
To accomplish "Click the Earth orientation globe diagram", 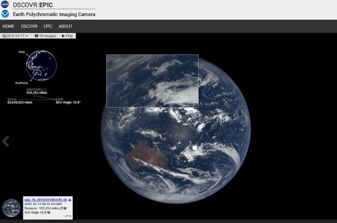I will [x=41, y=65].
